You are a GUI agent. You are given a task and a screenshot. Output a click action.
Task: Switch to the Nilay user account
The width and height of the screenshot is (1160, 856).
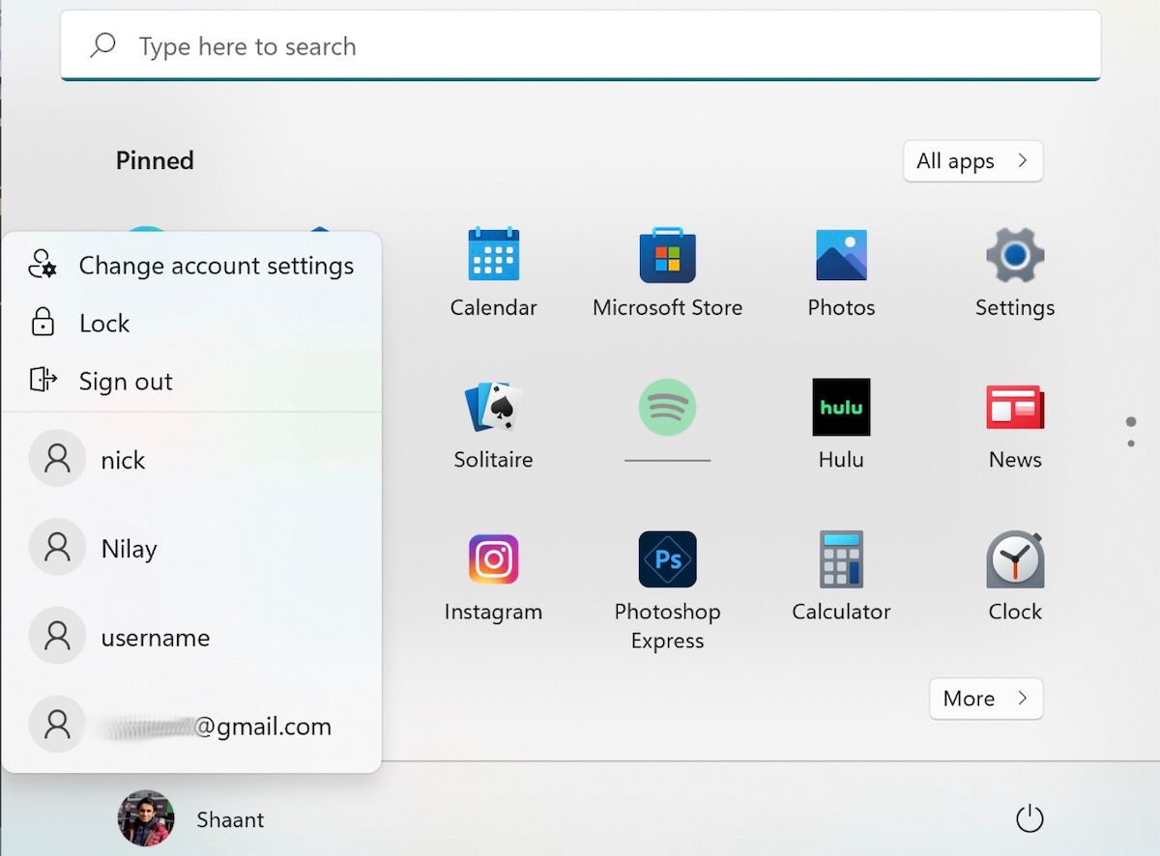click(x=191, y=548)
